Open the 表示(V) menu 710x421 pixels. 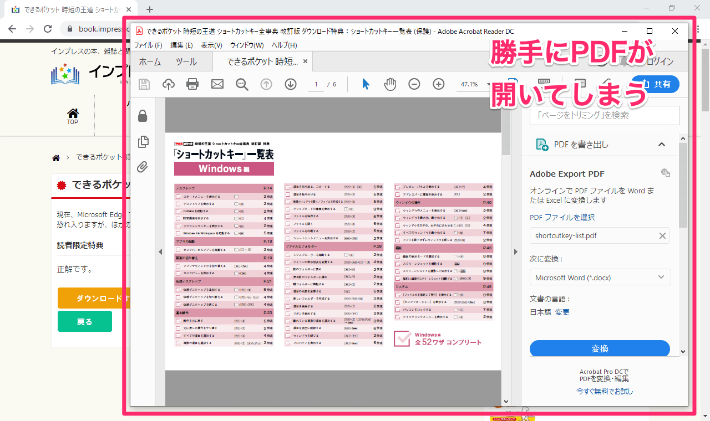pos(211,45)
